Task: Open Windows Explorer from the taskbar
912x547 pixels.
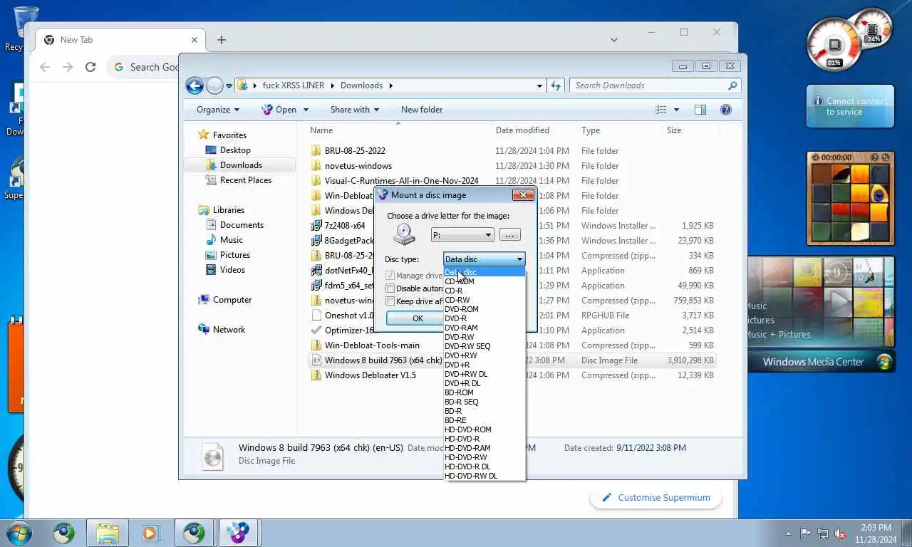Action: [x=108, y=533]
